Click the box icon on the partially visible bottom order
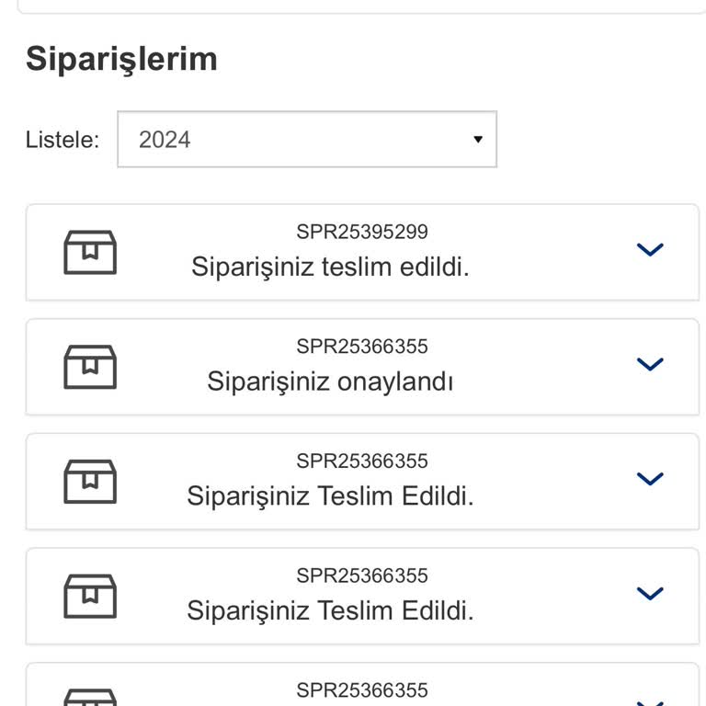This screenshot has height=706, width=706. (90, 699)
